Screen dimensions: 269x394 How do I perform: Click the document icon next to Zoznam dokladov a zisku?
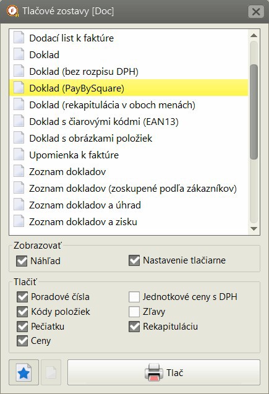(x=19, y=221)
